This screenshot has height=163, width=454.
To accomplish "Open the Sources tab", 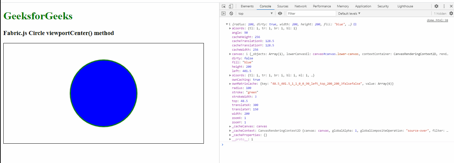I will pos(283,6).
